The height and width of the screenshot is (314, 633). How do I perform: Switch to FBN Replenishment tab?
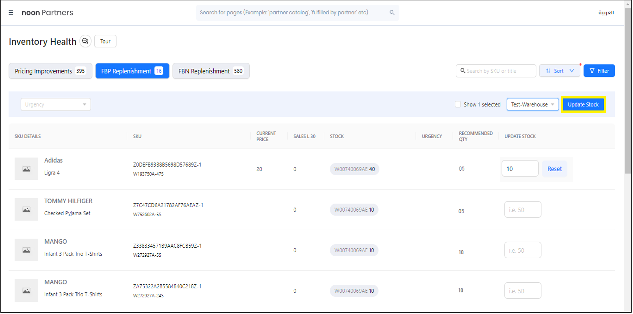click(x=211, y=71)
